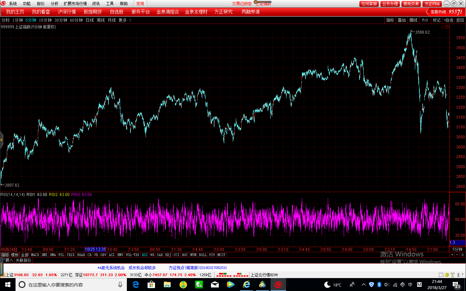Open the Microsoft Store from the taskbar

coord(151,285)
